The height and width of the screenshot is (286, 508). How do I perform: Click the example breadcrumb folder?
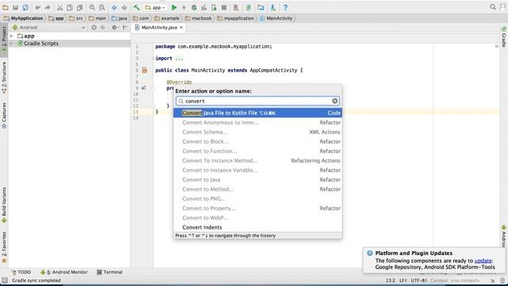(167, 18)
